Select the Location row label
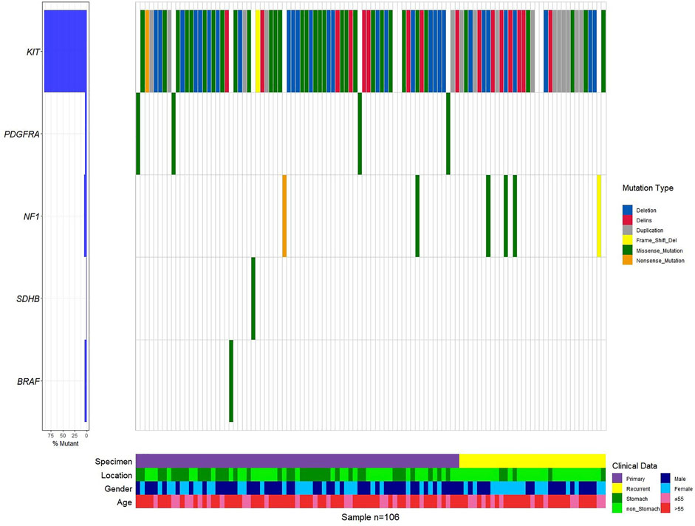This screenshot has width=695, height=526. (117, 476)
